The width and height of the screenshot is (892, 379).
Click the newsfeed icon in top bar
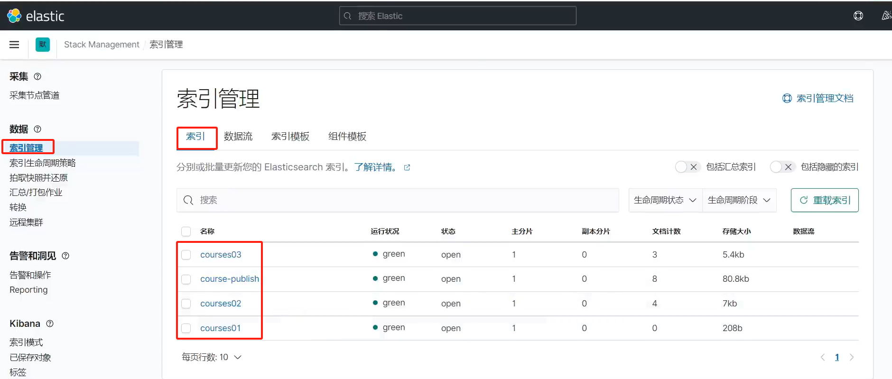[886, 16]
